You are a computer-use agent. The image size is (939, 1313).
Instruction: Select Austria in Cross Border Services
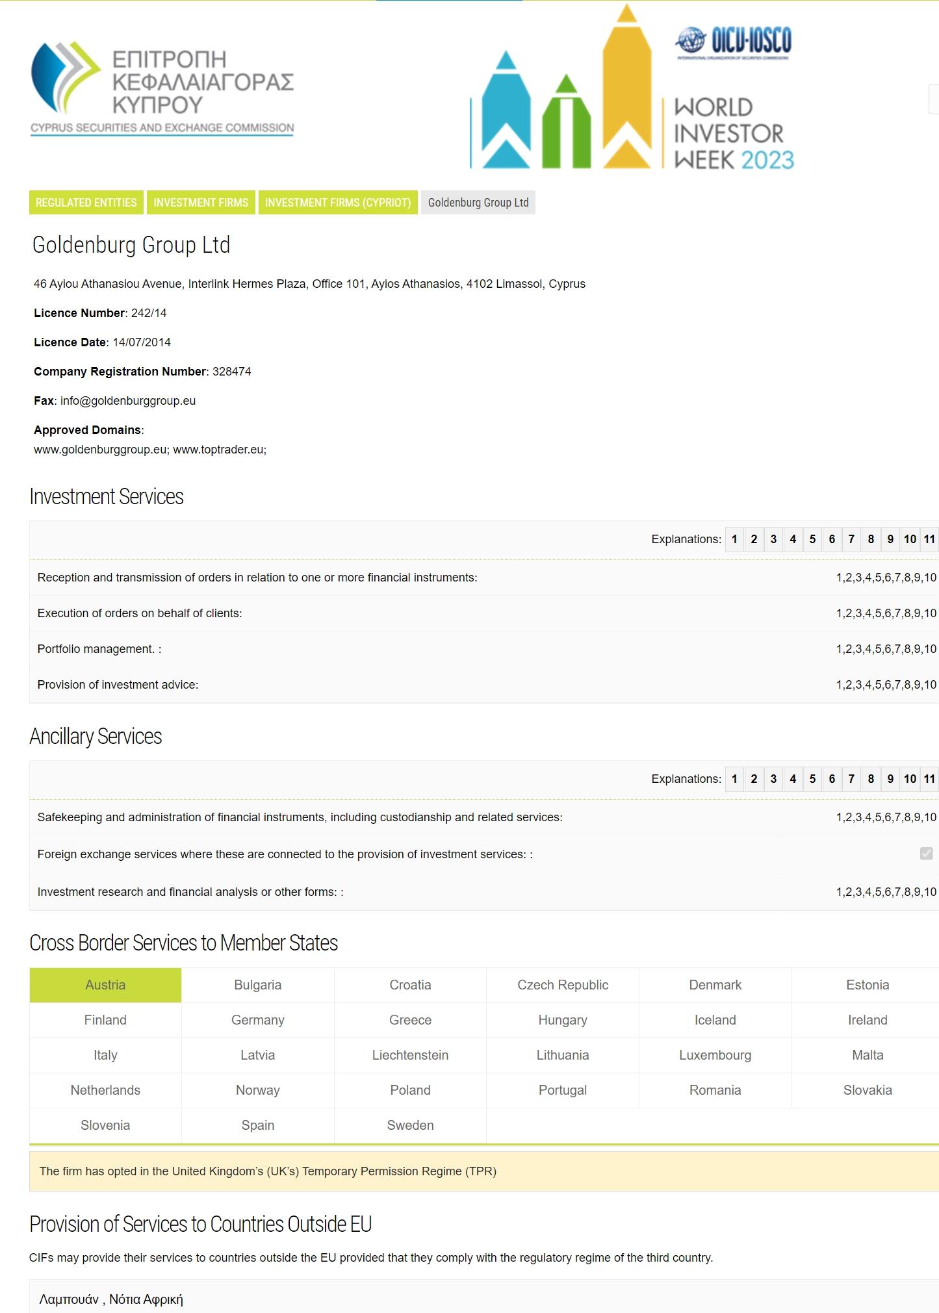[105, 985]
